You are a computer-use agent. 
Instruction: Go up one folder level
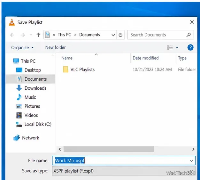point(38,35)
